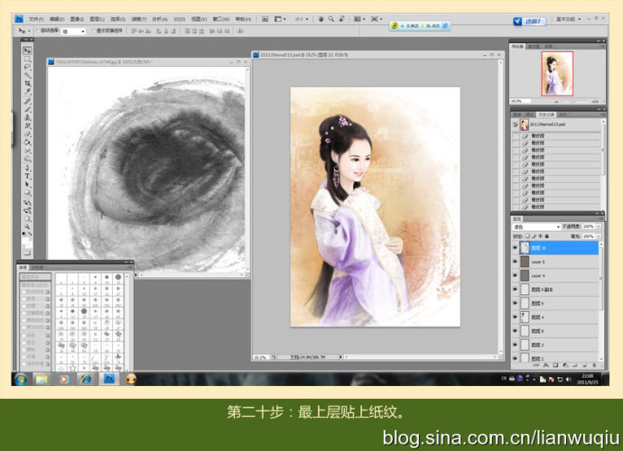The width and height of the screenshot is (623, 451).
Task: Open the 编辑(E) menu
Action: (57, 19)
